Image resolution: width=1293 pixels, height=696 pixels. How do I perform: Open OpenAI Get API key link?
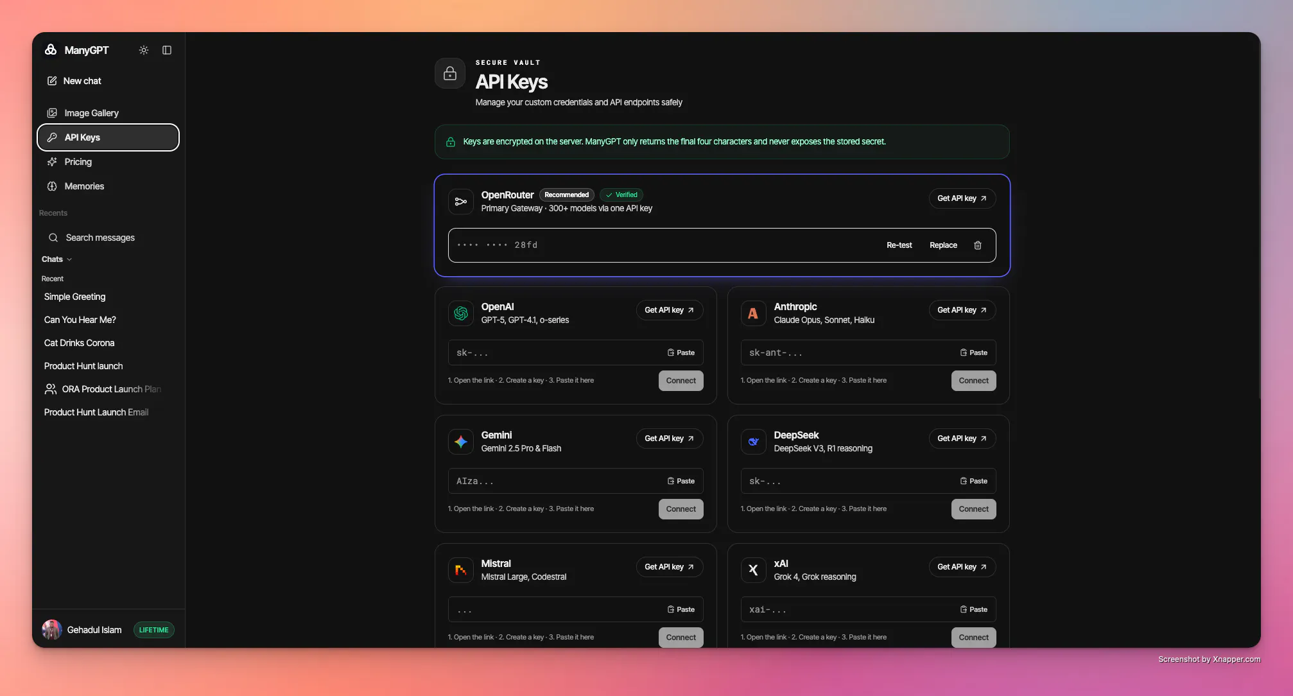click(670, 310)
